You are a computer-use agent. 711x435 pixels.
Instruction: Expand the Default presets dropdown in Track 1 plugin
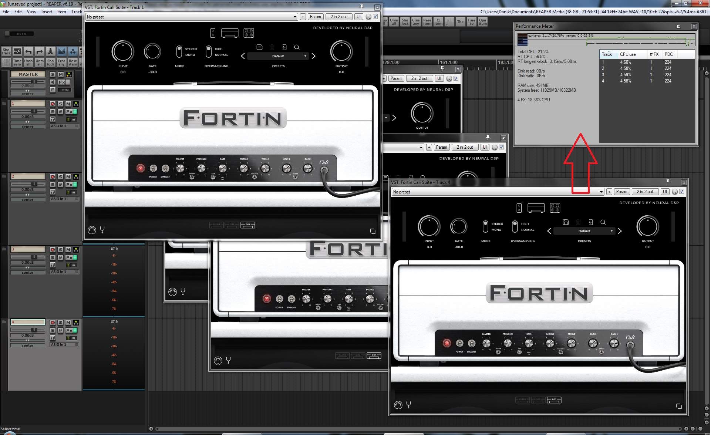pos(278,56)
